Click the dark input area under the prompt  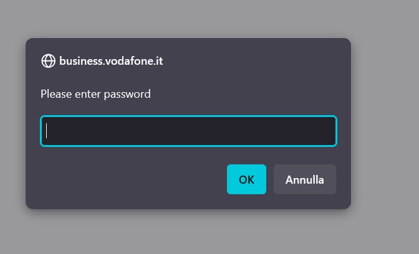188,131
